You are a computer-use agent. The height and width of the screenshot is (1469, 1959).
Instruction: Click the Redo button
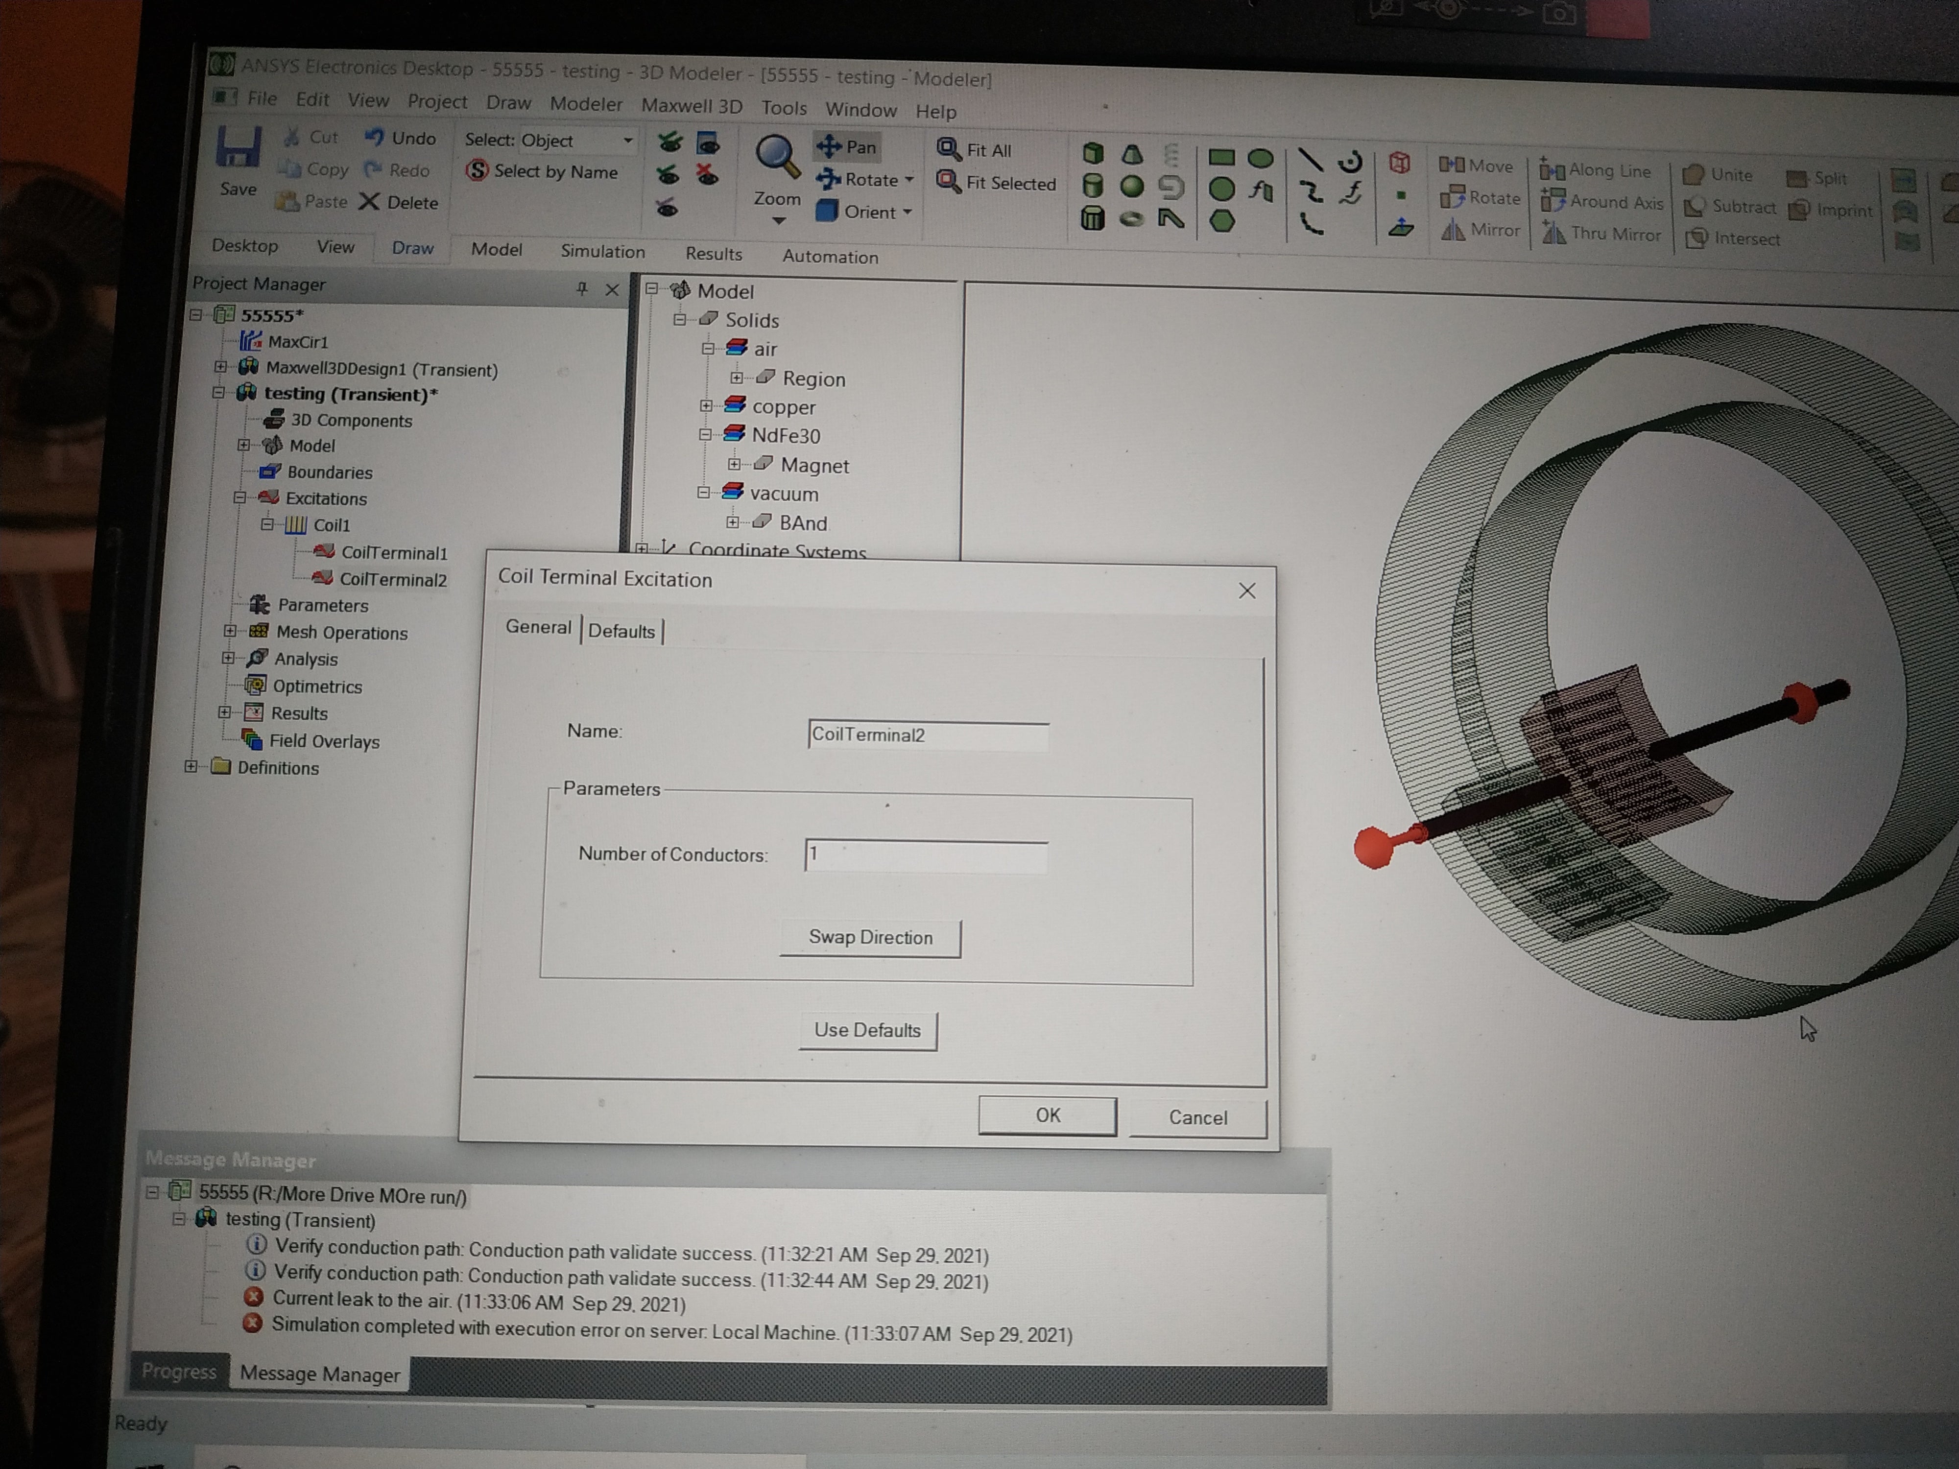click(x=397, y=170)
